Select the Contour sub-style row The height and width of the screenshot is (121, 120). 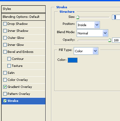coord(24,59)
